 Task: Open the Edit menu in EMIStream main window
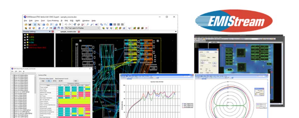[x=31, y=20]
